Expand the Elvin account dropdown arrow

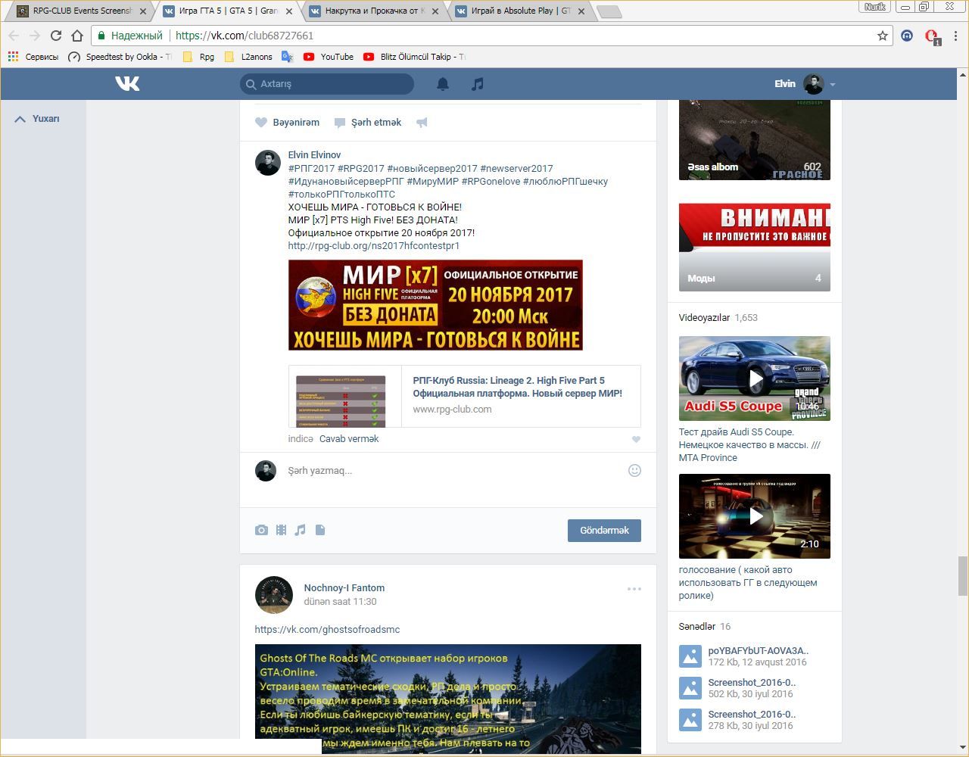pyautogui.click(x=832, y=85)
